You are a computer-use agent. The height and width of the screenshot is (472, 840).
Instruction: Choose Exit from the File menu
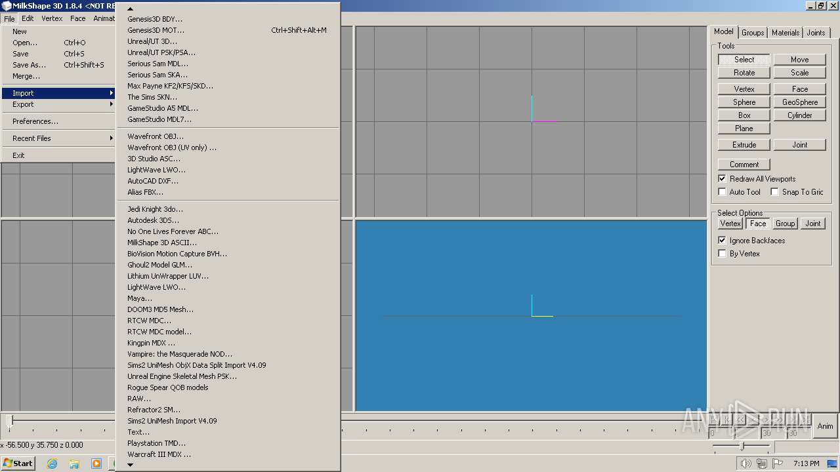[x=58, y=155]
